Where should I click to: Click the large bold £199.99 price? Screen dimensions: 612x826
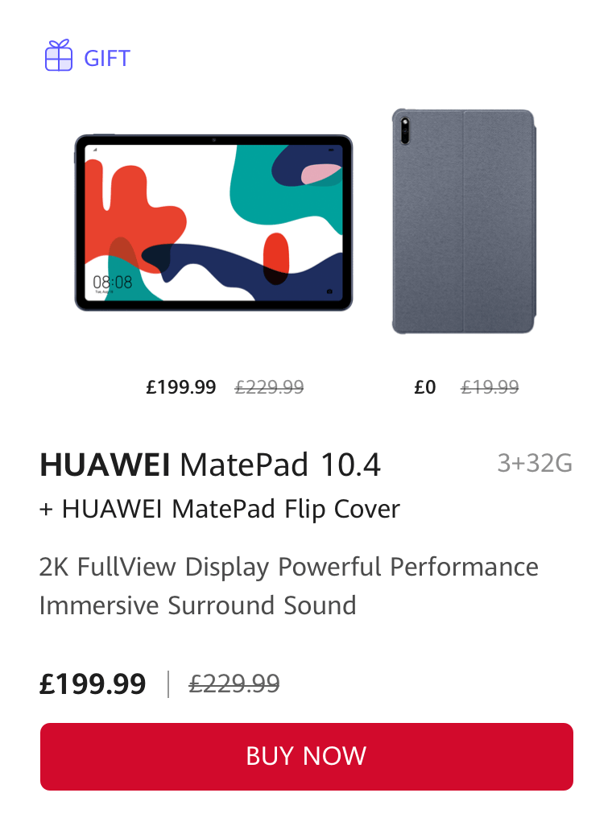(93, 684)
